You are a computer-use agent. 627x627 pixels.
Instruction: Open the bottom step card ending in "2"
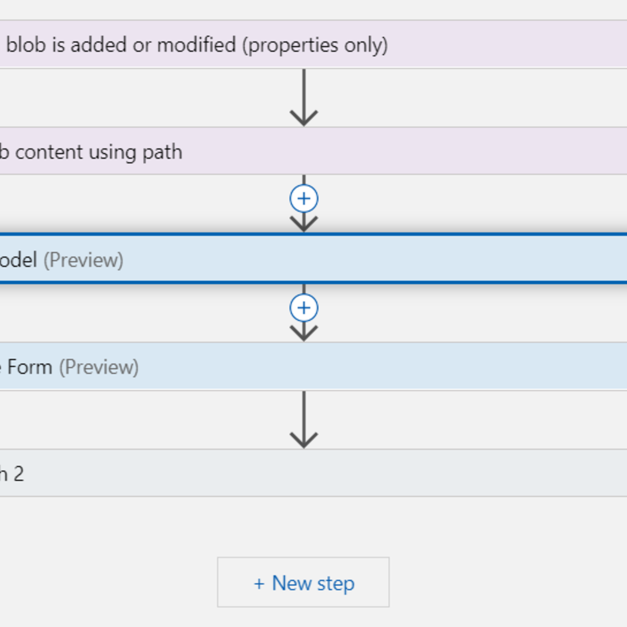16,474
